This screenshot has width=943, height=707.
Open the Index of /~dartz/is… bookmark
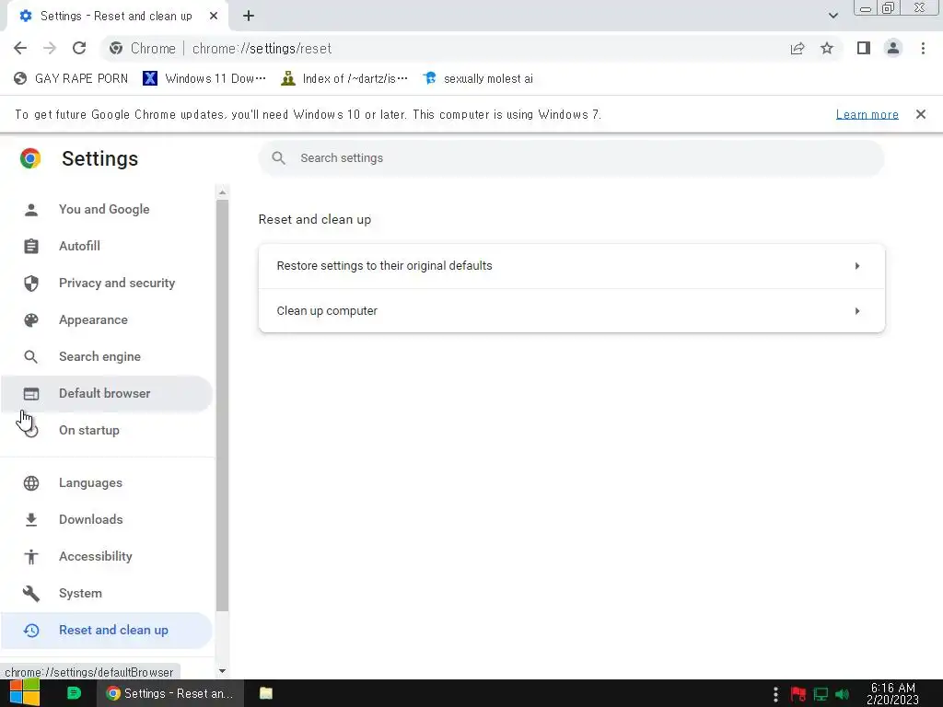click(344, 78)
